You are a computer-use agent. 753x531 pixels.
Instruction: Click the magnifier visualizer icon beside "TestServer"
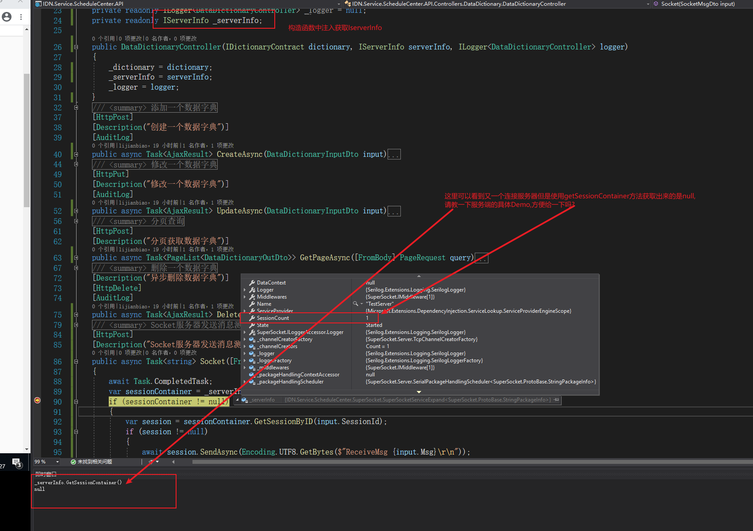pyautogui.click(x=356, y=304)
